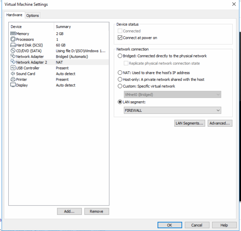
Task: Switch to the Options tab
Action: (x=33, y=15)
